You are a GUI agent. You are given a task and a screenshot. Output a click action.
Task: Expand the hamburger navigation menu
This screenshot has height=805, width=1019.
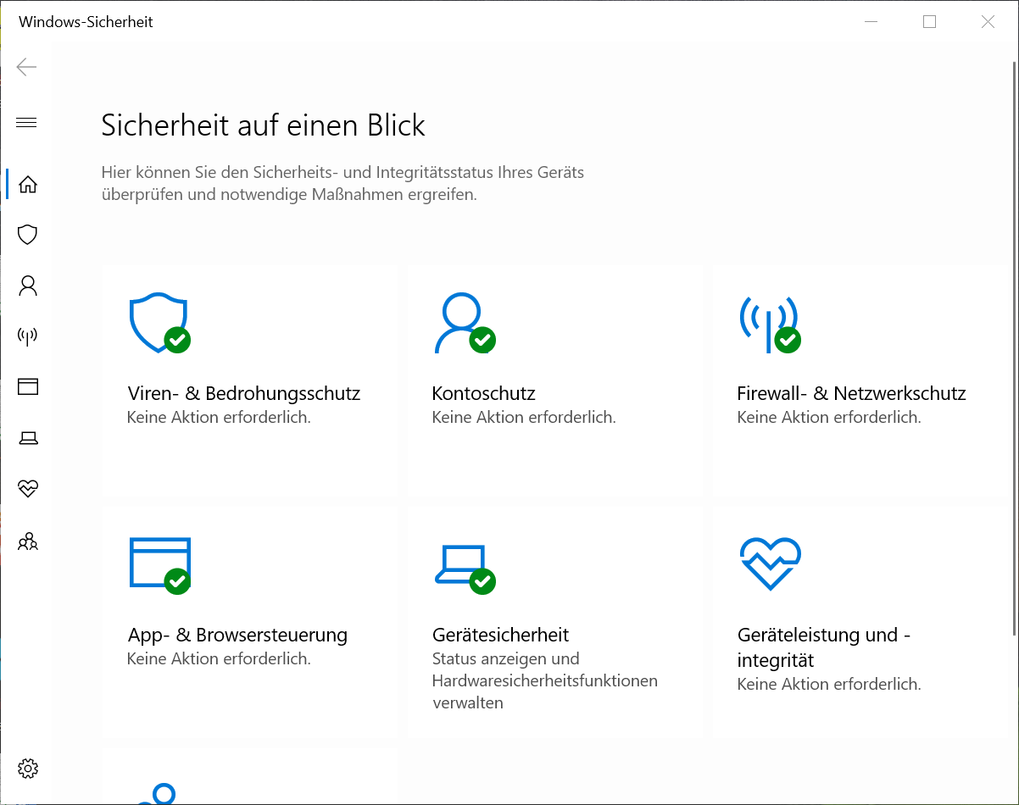click(26, 123)
